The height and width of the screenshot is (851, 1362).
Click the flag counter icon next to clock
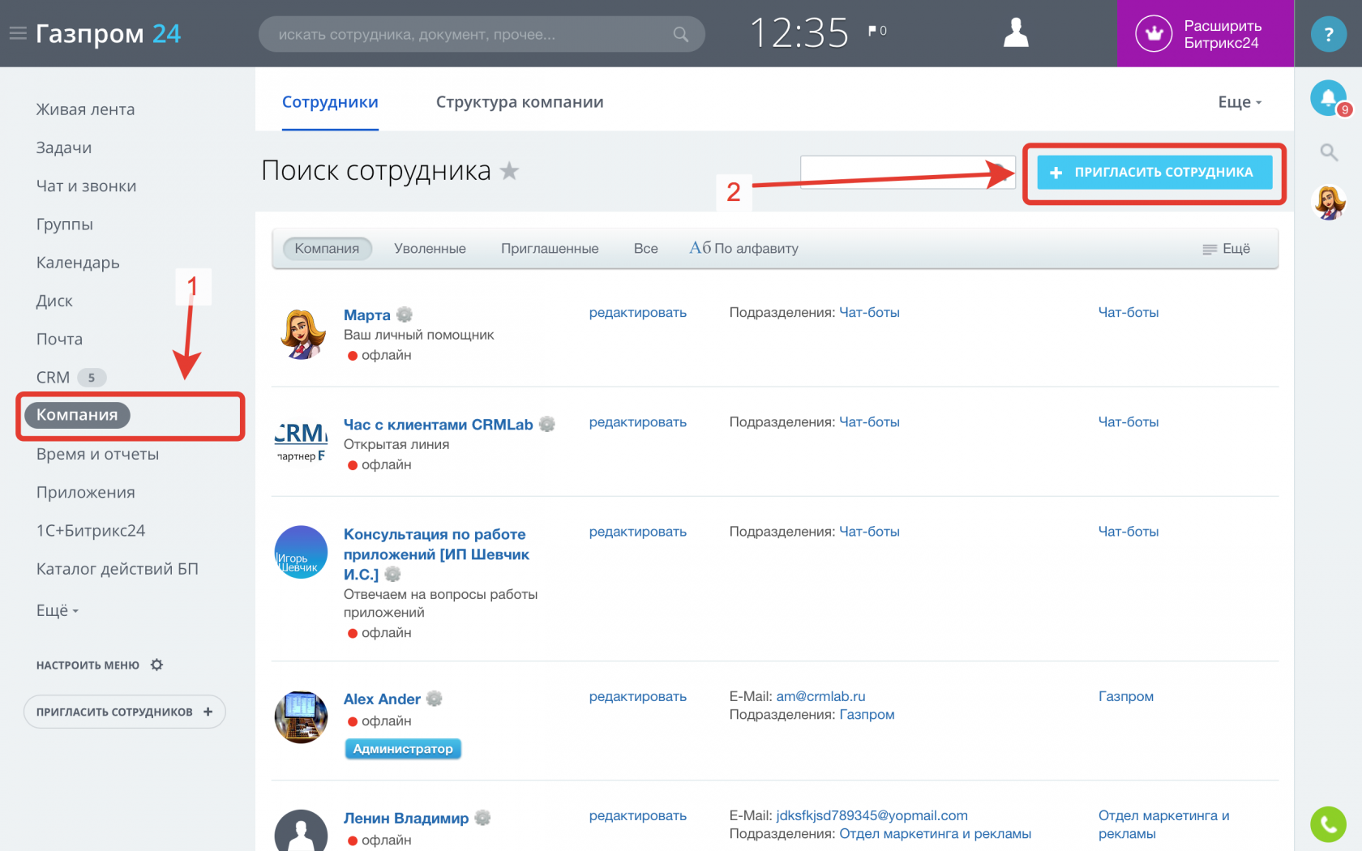click(x=877, y=31)
